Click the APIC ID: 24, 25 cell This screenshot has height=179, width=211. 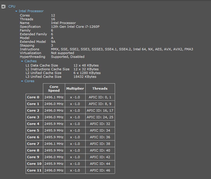[100, 117]
